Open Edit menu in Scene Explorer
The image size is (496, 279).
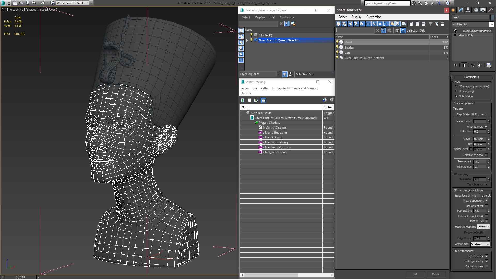click(x=272, y=17)
